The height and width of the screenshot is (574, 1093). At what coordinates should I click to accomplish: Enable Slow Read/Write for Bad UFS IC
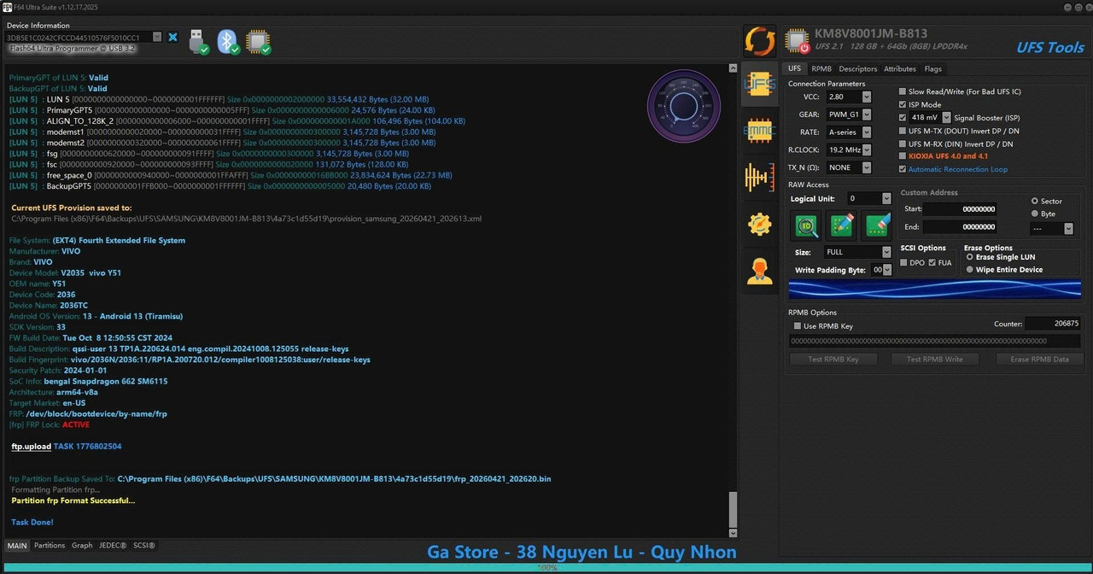click(x=903, y=91)
